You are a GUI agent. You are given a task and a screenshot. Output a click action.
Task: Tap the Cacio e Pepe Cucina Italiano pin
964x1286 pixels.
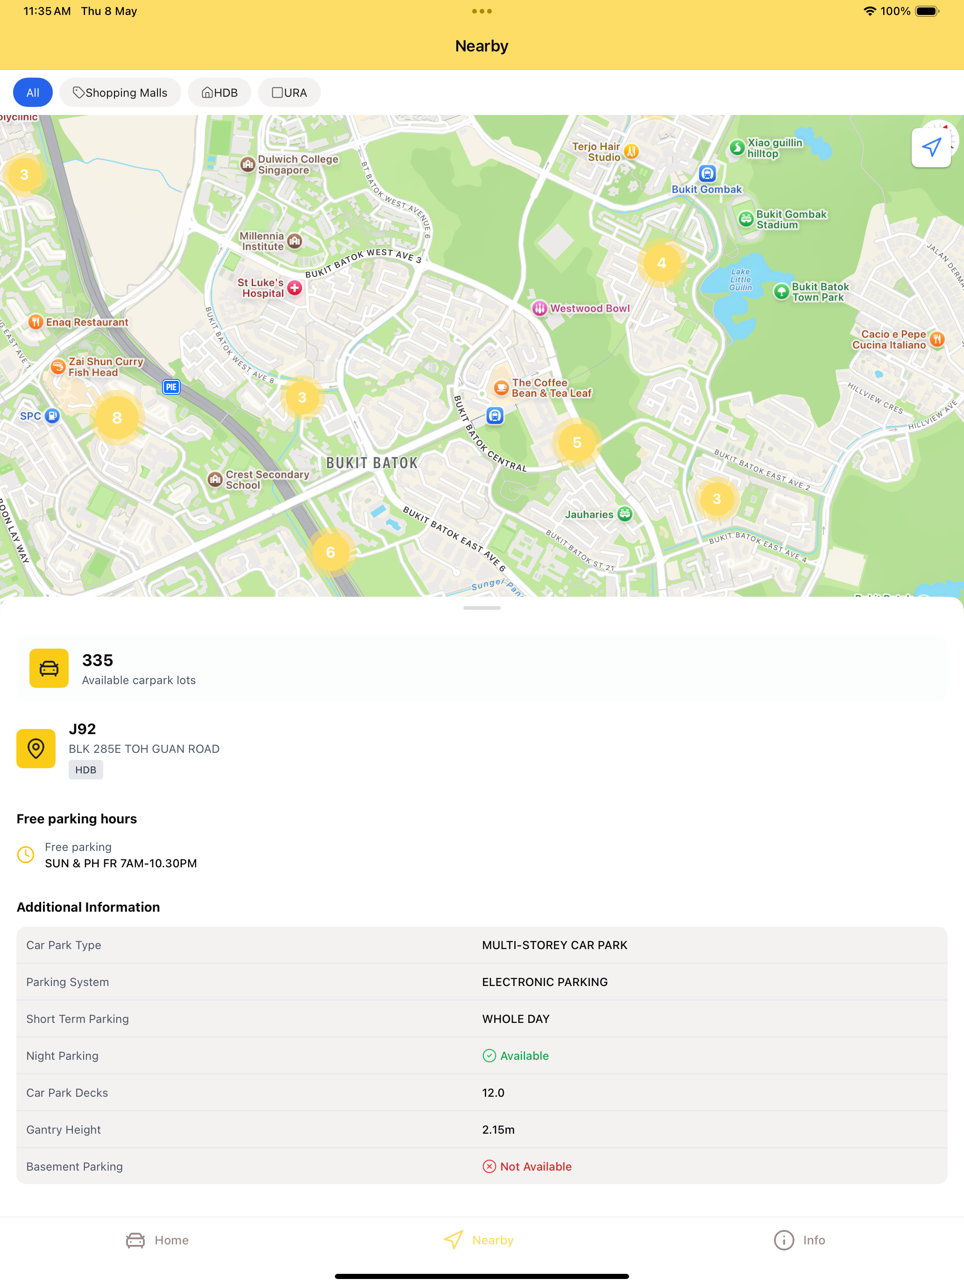click(937, 339)
